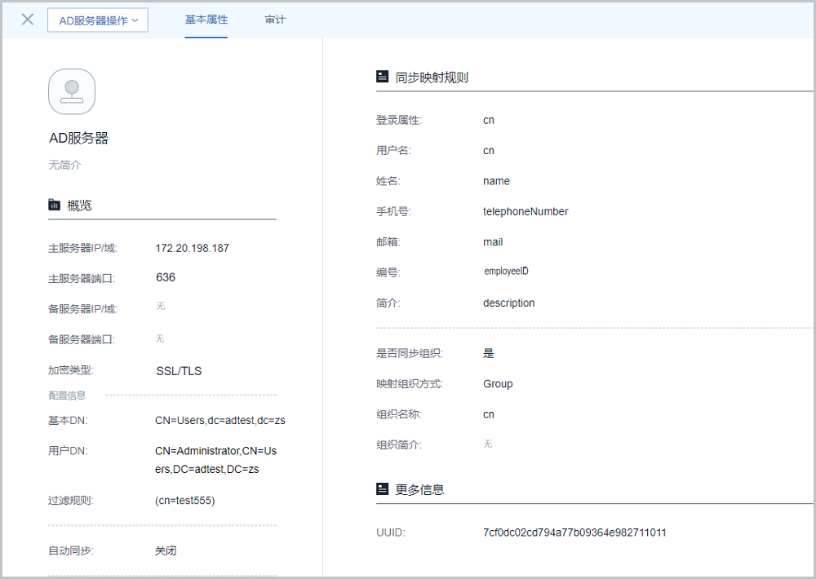Click the 同步映射规则 section icon
Image resolution: width=816 pixels, height=579 pixels.
pos(382,77)
